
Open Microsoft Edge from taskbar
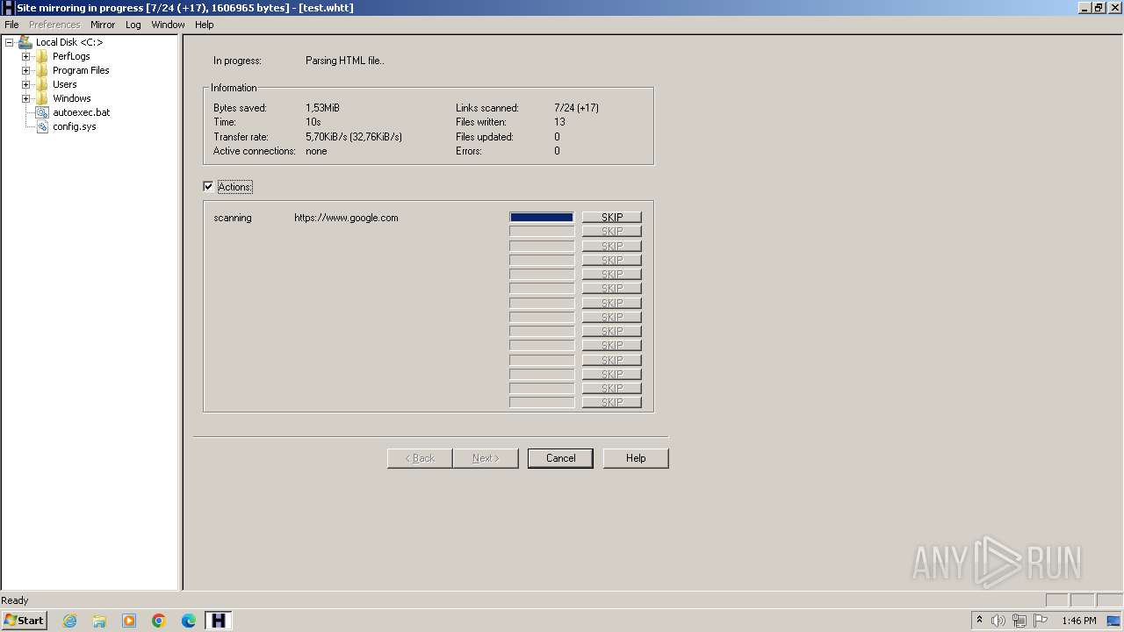pos(189,621)
